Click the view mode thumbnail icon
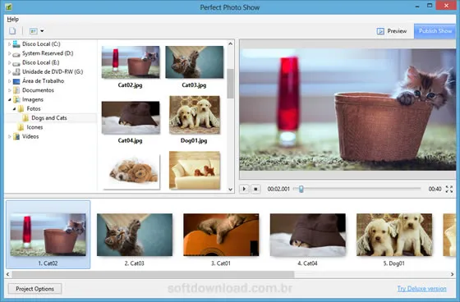Screen dimensions: 460x302 [33, 31]
